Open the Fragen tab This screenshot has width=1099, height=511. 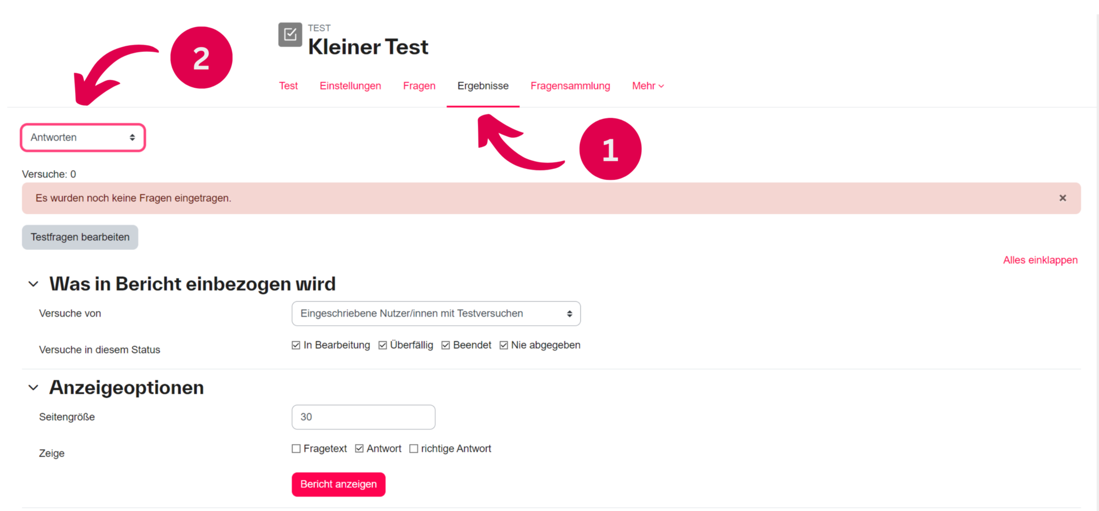(419, 86)
